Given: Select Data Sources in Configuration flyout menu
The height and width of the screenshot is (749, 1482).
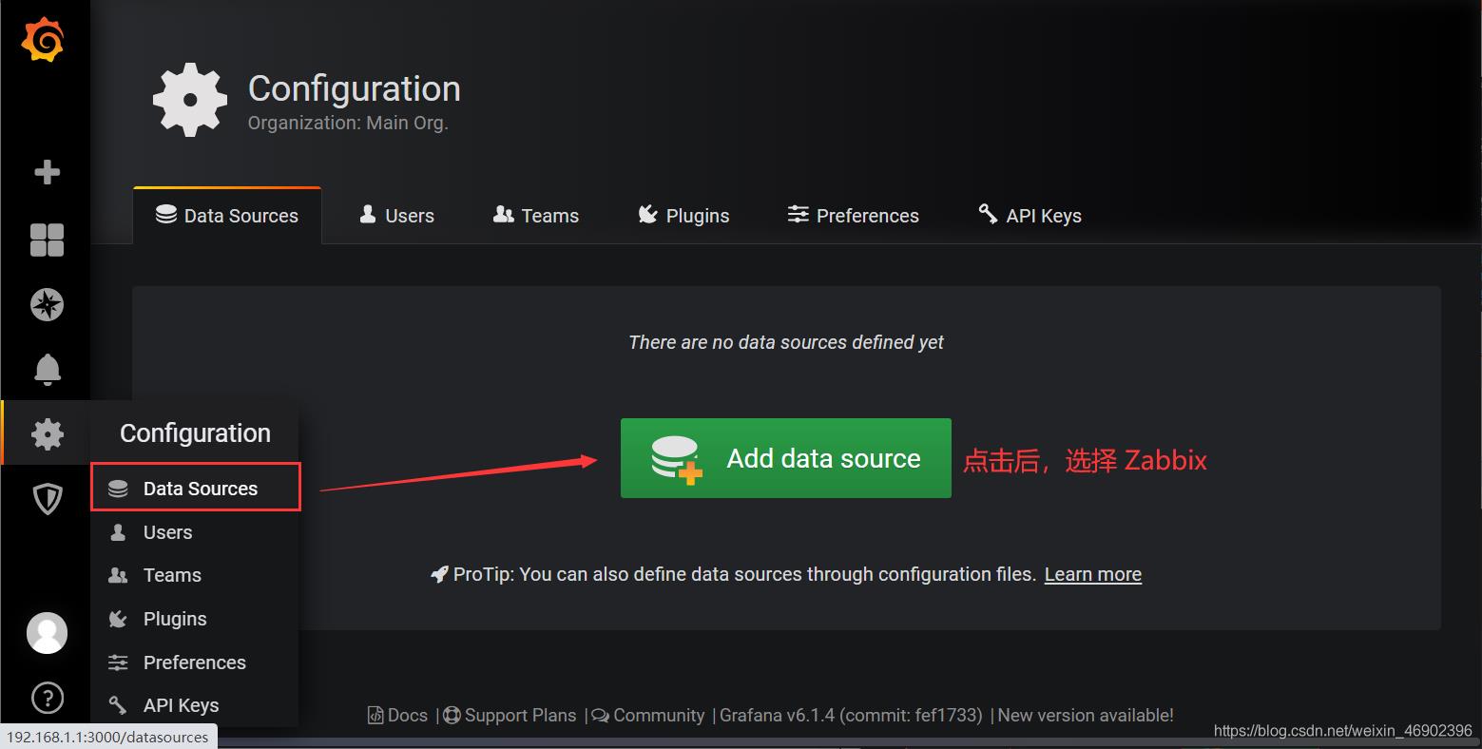Looking at the screenshot, I should pos(196,488).
